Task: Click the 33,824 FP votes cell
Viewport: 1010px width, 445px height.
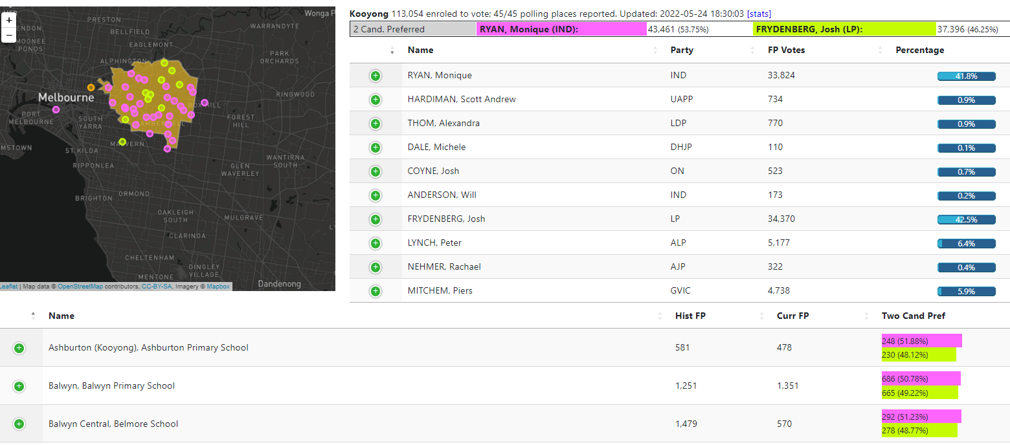Action: click(x=781, y=76)
